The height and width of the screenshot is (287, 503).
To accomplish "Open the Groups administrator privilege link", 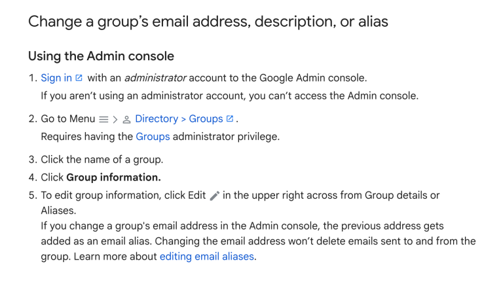I will [x=153, y=137].
